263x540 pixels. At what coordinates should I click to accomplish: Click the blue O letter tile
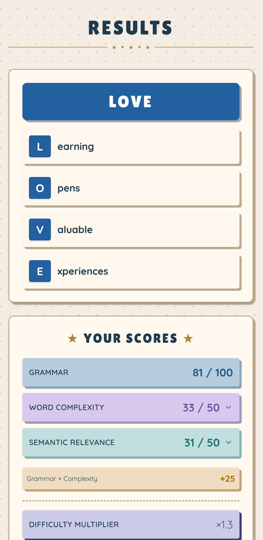click(x=40, y=188)
